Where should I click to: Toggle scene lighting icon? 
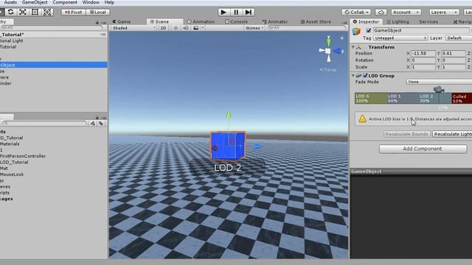coord(176,28)
